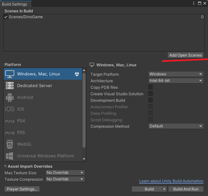Screen dimensions: 208x196
Task: Click the Add Open Scenes button
Action: [186, 55]
